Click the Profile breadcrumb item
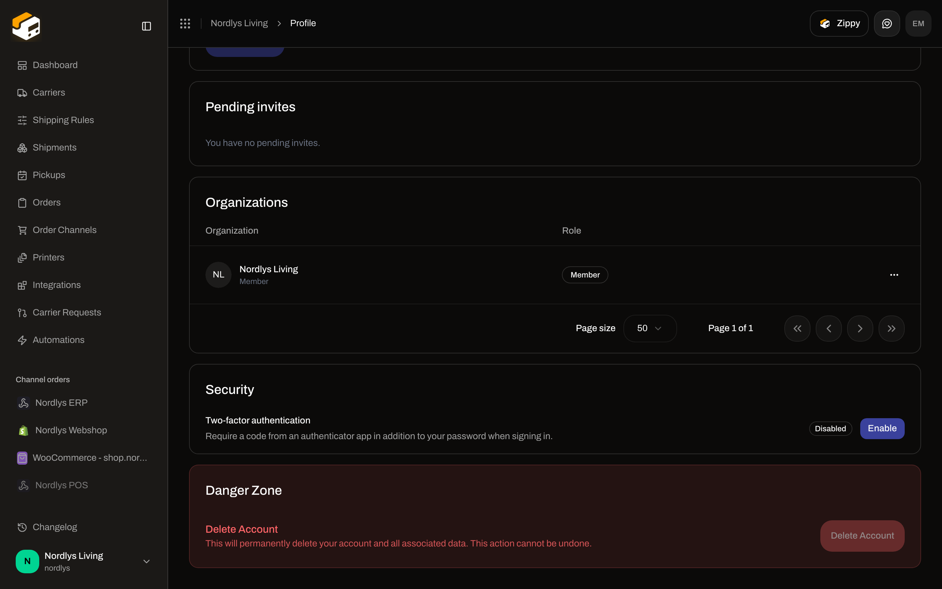942x589 pixels. click(x=303, y=23)
